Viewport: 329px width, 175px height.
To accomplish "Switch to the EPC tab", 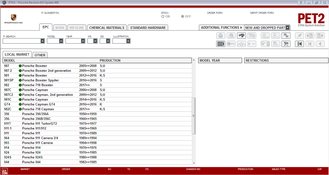I will point(46,27).
